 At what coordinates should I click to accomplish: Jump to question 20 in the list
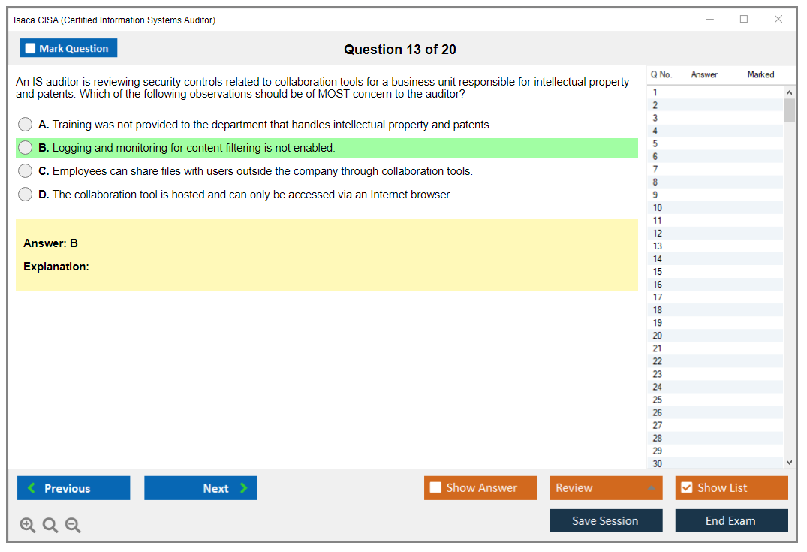[658, 336]
